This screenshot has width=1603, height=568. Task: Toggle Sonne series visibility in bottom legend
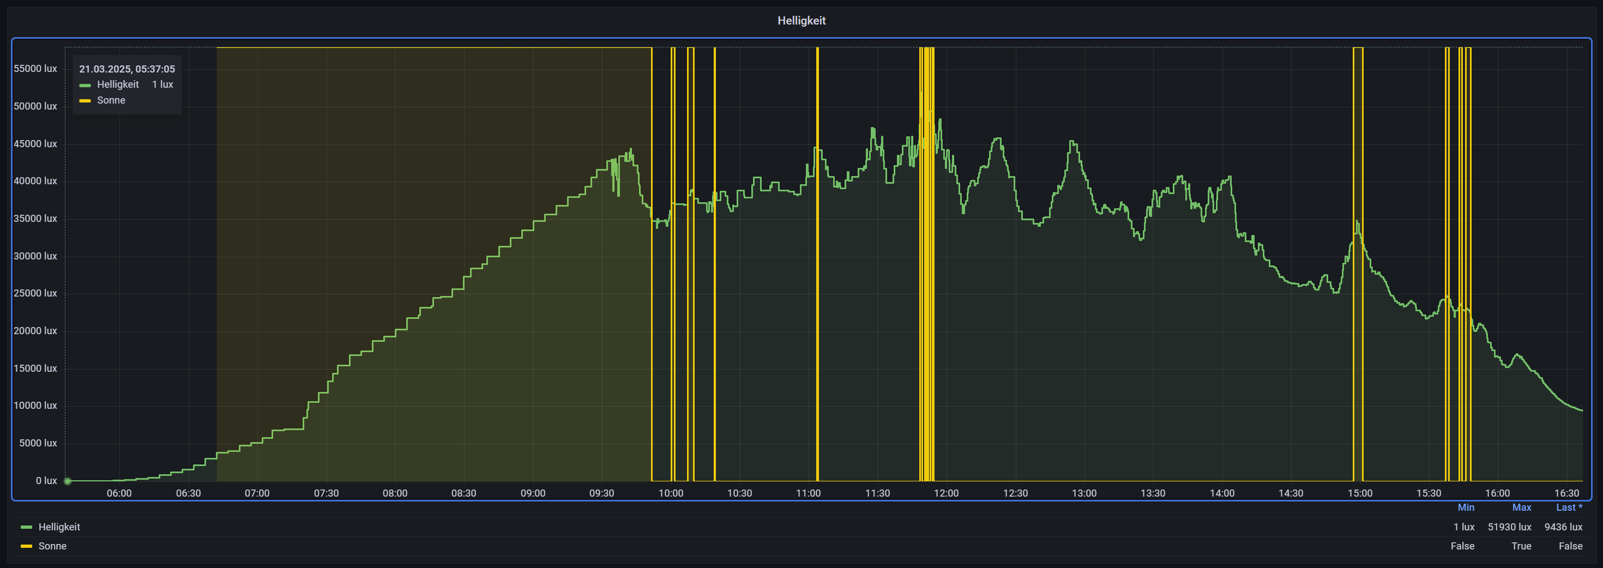52,546
